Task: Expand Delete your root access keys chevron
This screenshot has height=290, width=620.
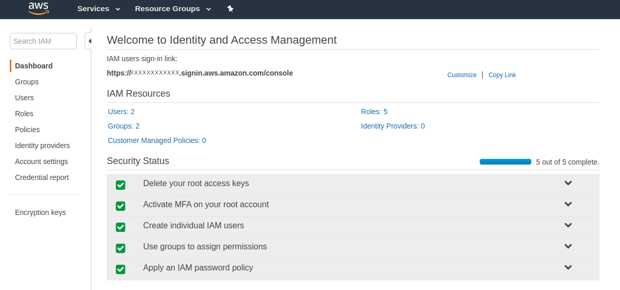Action: 568,183
